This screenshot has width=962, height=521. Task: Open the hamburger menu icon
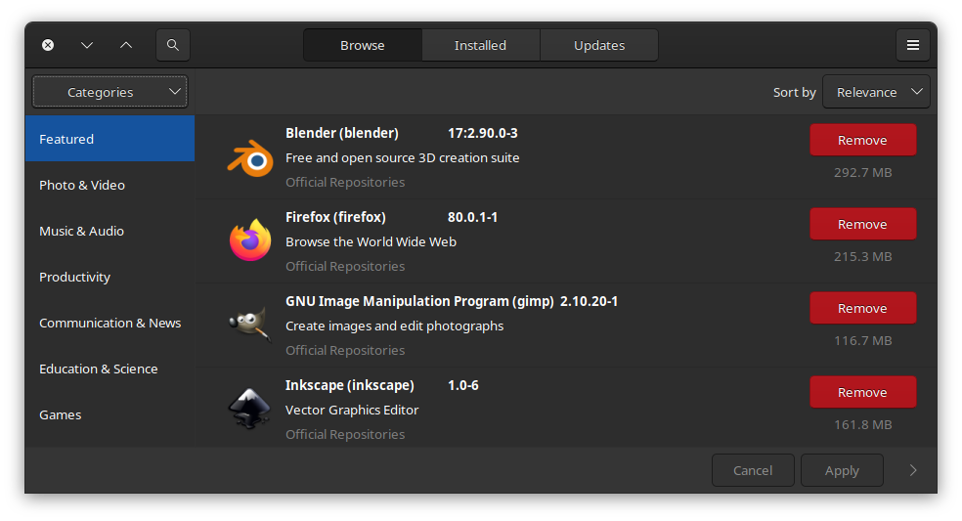point(913,45)
